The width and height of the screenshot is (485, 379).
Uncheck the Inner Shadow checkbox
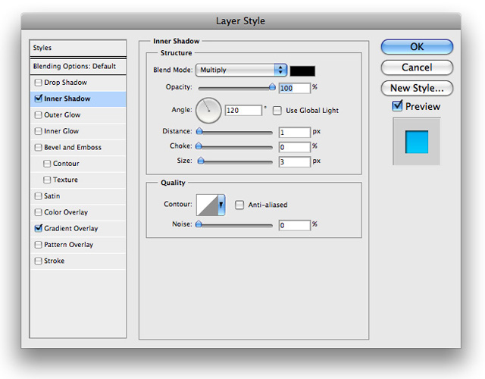coord(39,99)
